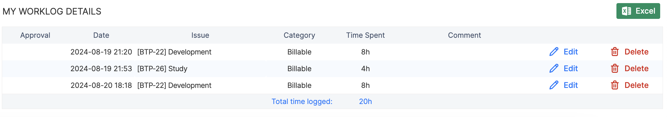Screen dimensions: 667x117
Task: Click Delete text for the 2024-08-19 21:53 worklog
Action: coord(636,68)
